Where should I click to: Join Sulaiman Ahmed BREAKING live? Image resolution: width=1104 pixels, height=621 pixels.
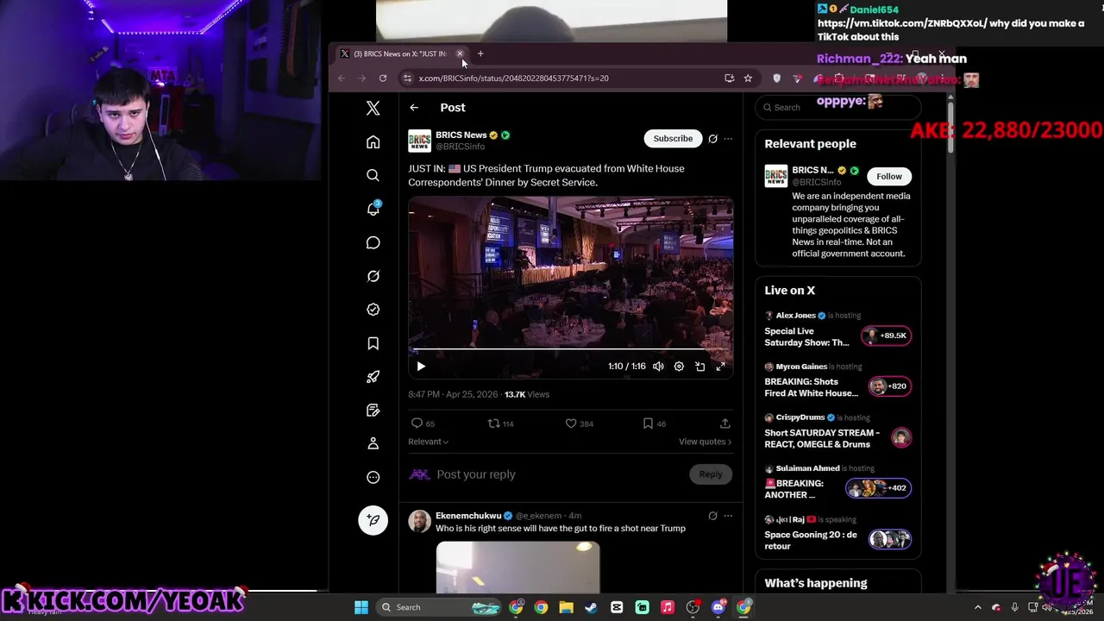[x=837, y=482]
